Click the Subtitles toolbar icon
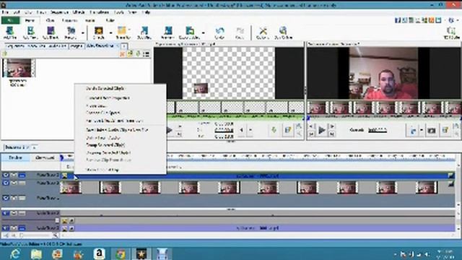462x260 pixels. tap(144, 32)
